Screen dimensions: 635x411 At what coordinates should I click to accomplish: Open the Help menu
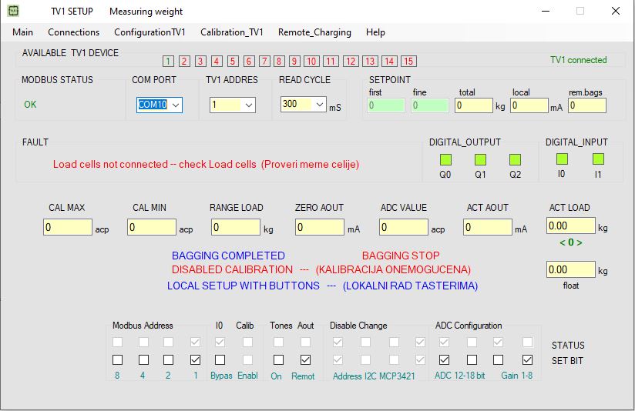[375, 32]
